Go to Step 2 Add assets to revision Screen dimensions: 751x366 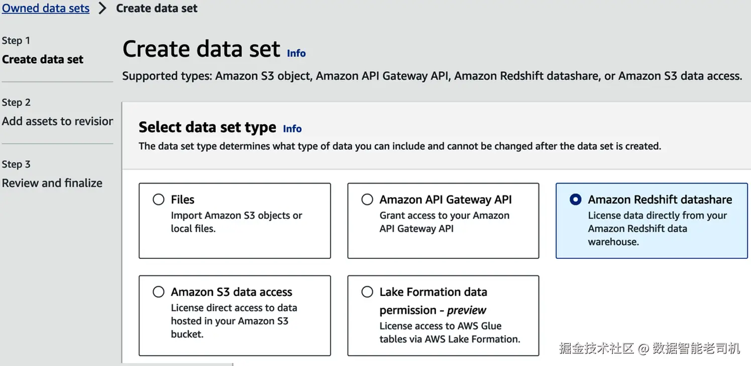[57, 121]
